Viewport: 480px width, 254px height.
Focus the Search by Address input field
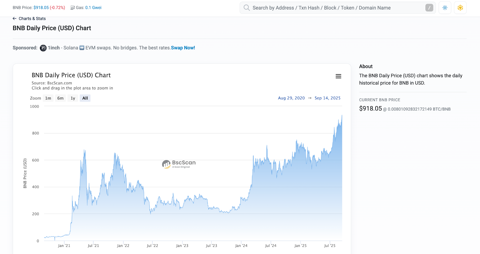pos(337,8)
